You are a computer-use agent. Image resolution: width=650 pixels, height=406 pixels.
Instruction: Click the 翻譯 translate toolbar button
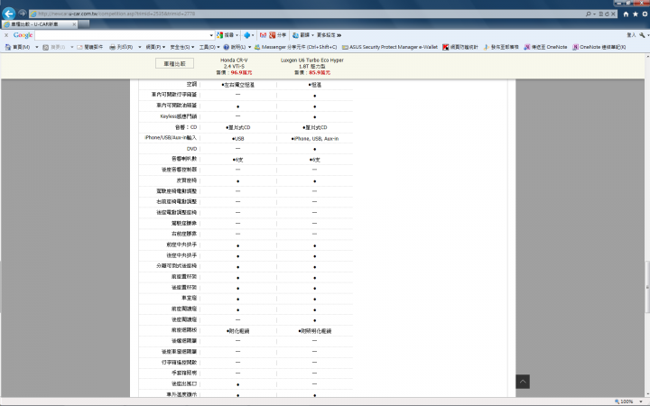pos(302,35)
